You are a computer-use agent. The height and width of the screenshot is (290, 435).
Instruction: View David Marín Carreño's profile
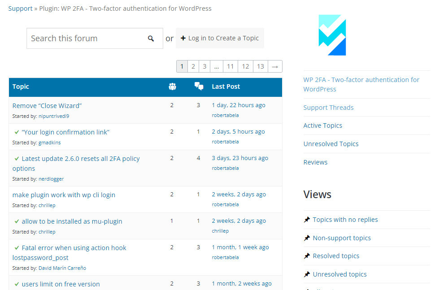point(62,268)
